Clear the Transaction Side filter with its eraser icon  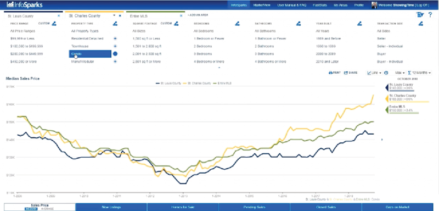click(420, 24)
